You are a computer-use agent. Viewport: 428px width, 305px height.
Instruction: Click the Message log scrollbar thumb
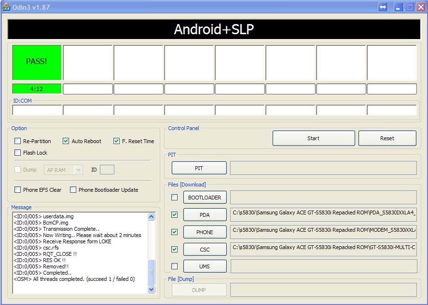click(151, 272)
